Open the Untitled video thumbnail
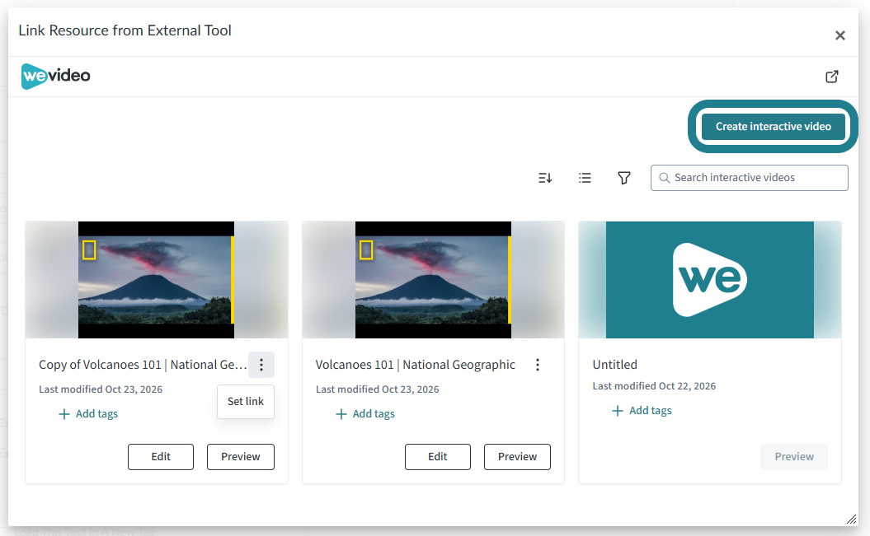Image resolution: width=870 pixels, height=536 pixels. (x=710, y=280)
